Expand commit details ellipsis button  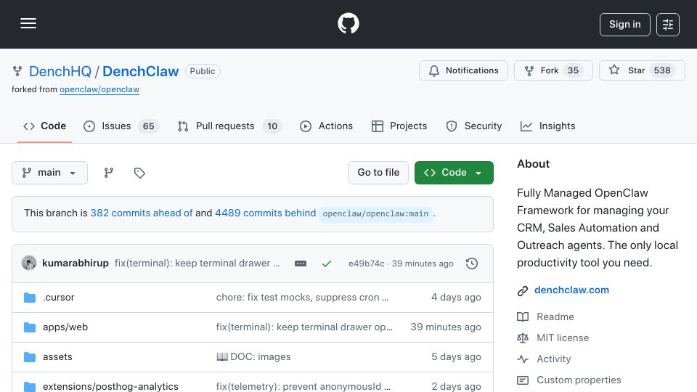point(301,264)
